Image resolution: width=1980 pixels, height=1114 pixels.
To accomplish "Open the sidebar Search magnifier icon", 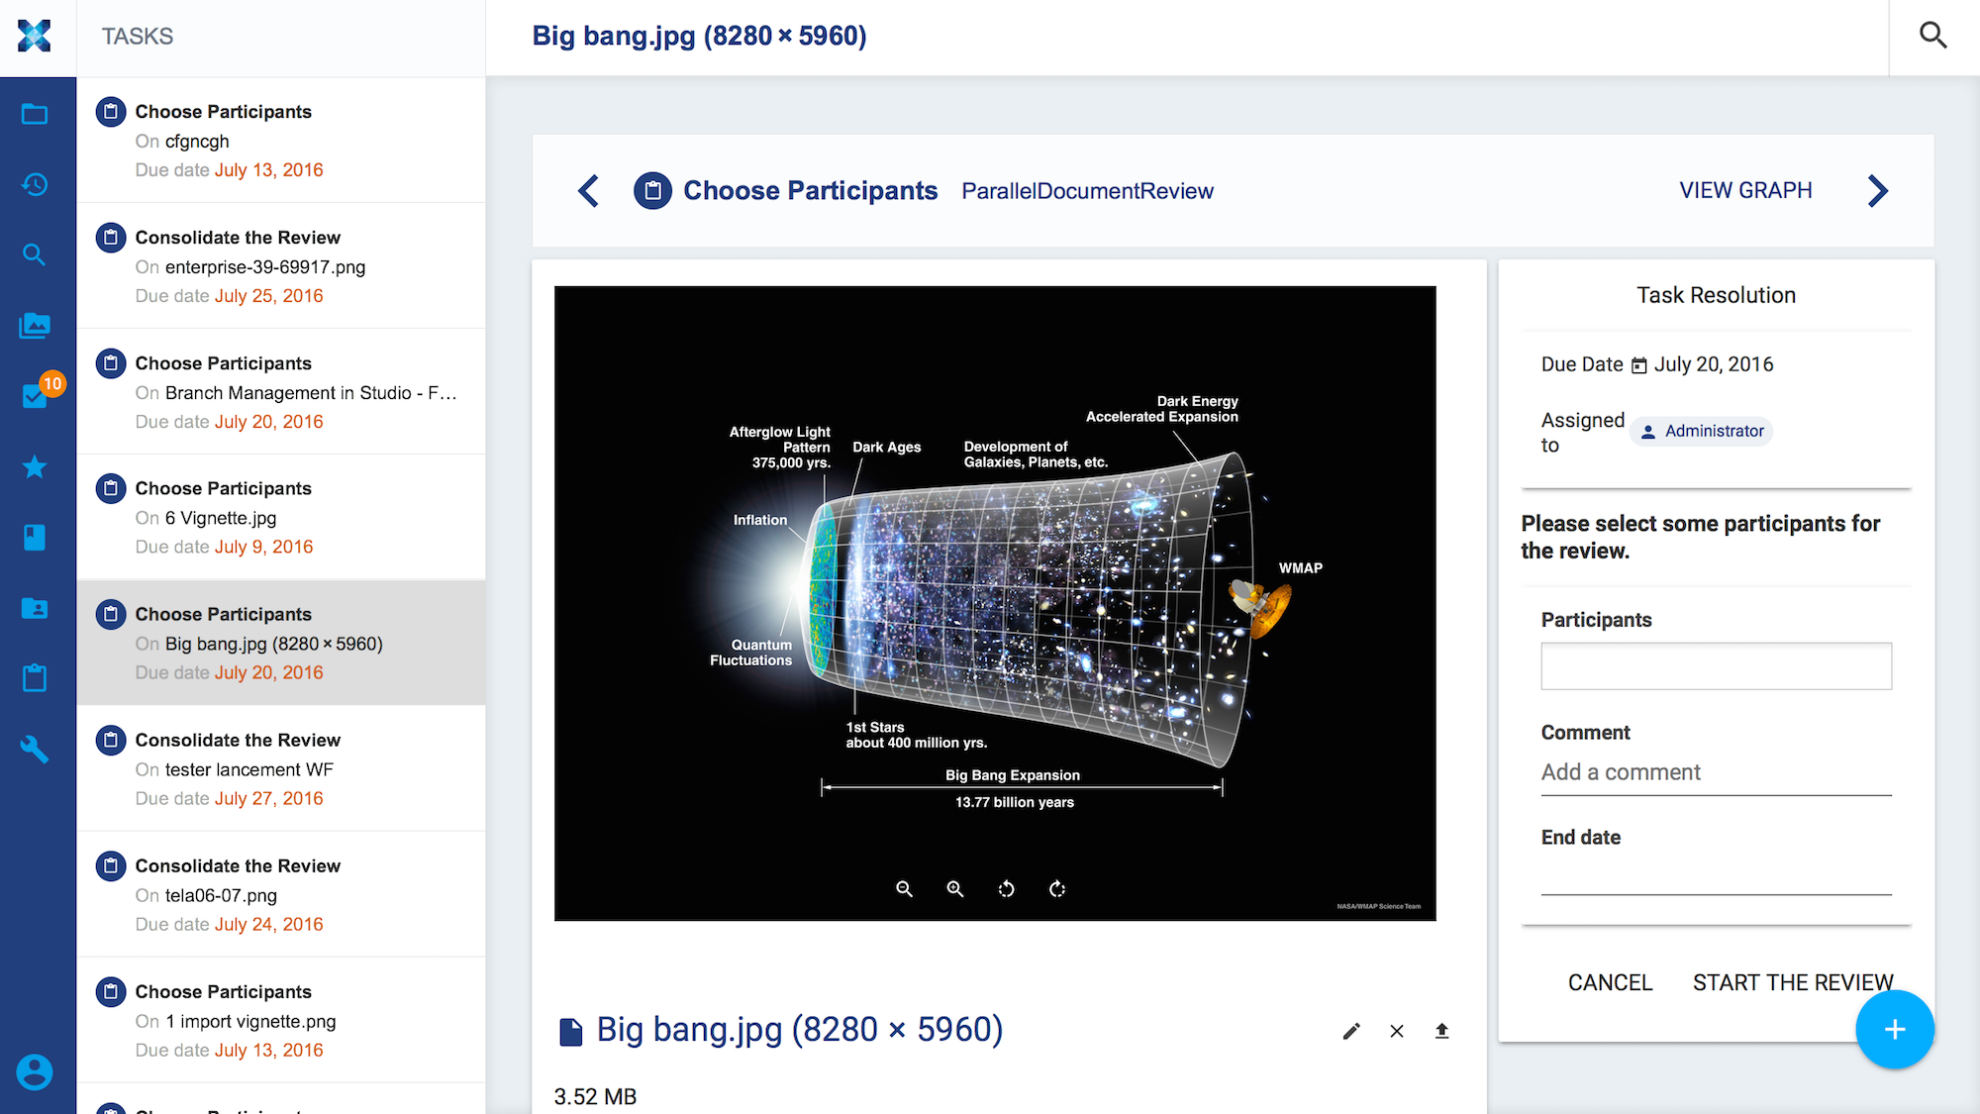I will pos(35,254).
